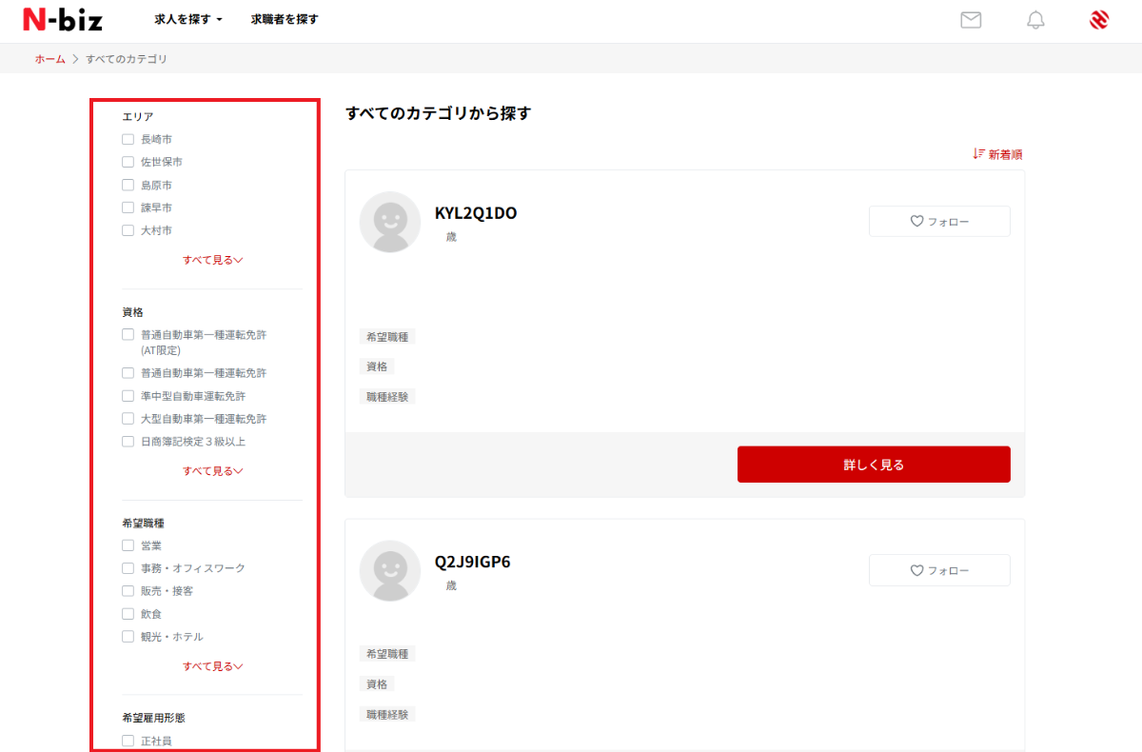Click 職種経験 tag on KYL2Q1DO card
Image resolution: width=1142 pixels, height=752 pixels.
click(x=387, y=397)
